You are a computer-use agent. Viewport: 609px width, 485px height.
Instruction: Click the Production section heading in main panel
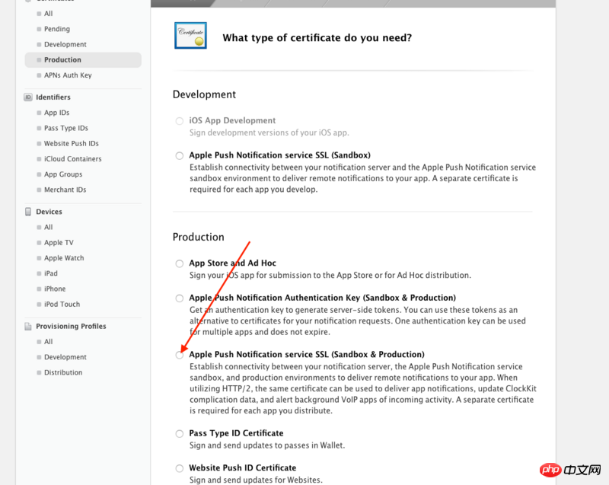pyautogui.click(x=199, y=237)
